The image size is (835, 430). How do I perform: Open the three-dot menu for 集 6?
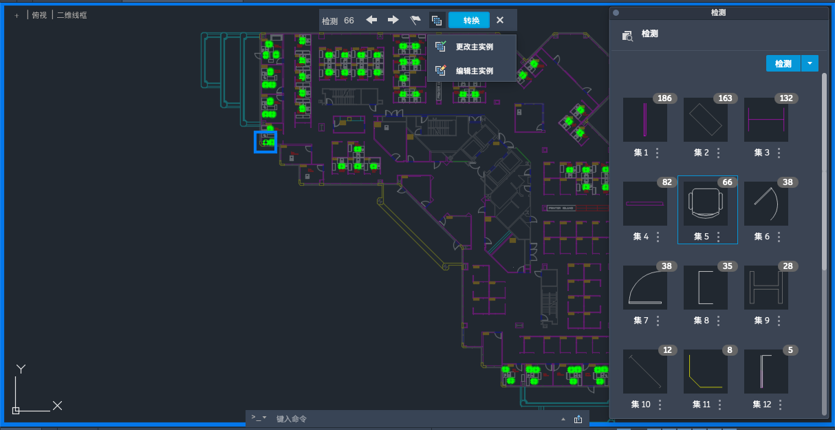click(x=779, y=237)
